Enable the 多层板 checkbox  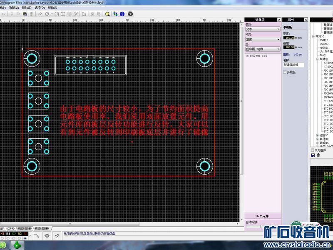pos(285,72)
